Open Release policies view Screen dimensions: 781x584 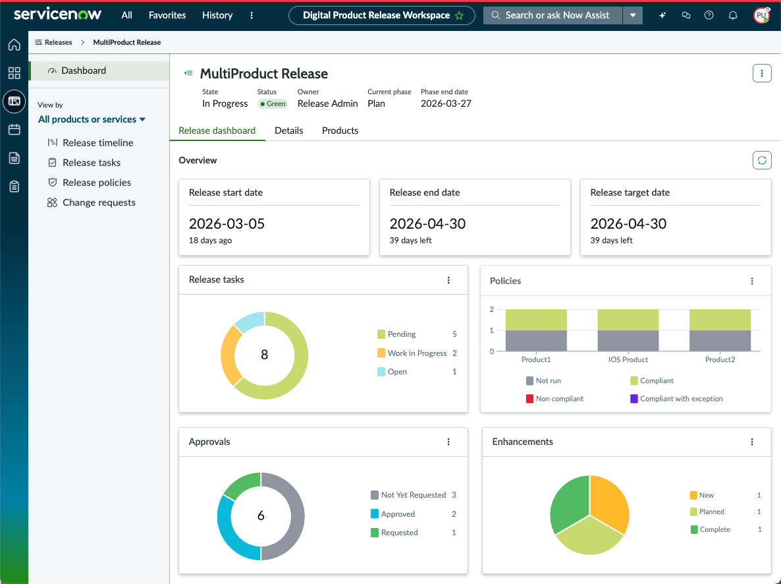coord(90,183)
